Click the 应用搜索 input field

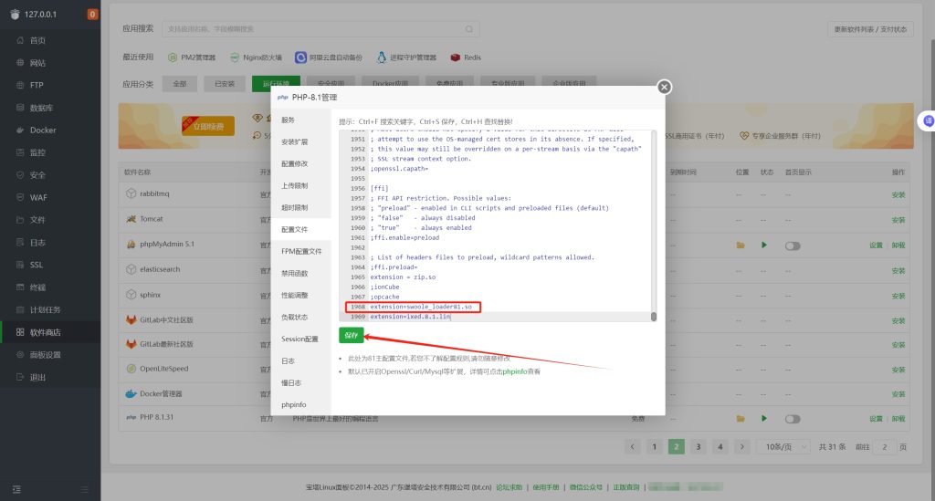(320, 29)
